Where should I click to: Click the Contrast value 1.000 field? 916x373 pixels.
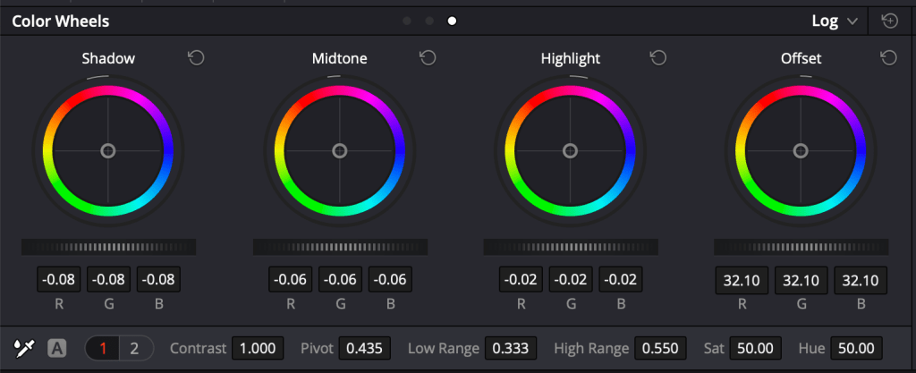[x=258, y=349]
